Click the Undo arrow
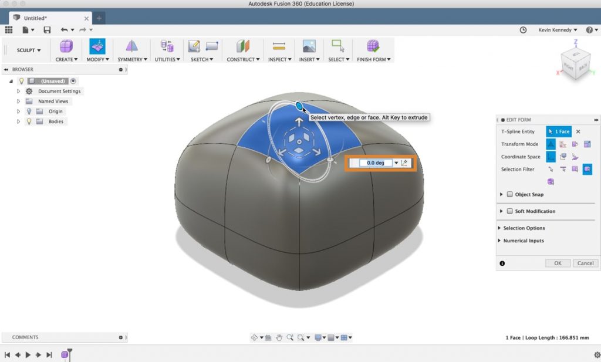The image size is (601, 362). (64, 30)
